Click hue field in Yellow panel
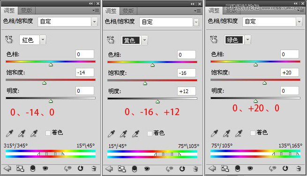Viewport: 307px width, 176px height. 187,55
